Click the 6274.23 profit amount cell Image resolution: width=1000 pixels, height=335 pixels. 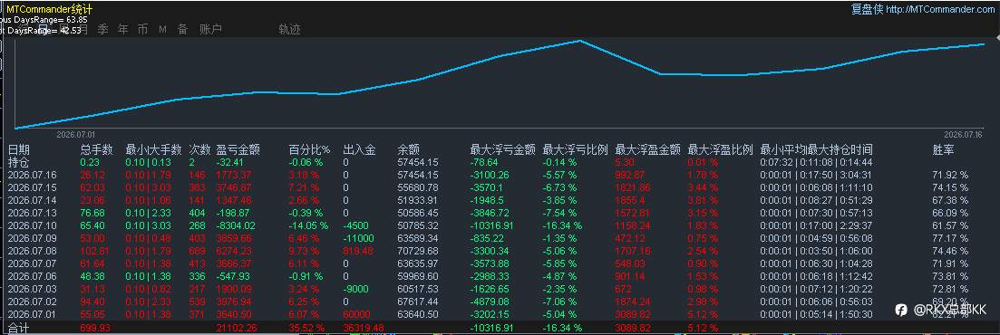[x=235, y=250]
